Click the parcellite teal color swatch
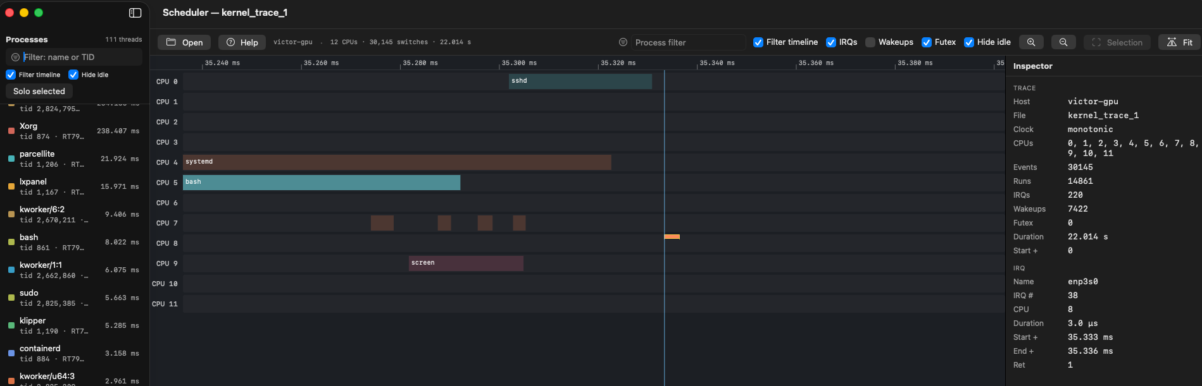1202x386 pixels. (11, 159)
